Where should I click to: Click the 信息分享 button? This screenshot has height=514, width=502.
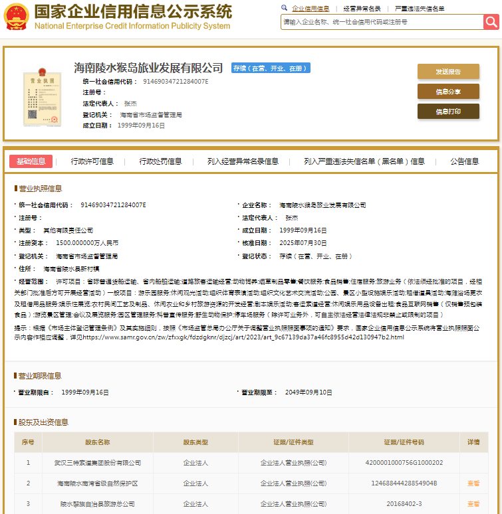pyautogui.click(x=448, y=92)
